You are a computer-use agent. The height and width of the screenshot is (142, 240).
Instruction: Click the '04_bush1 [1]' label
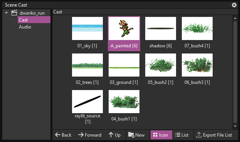click(124, 119)
